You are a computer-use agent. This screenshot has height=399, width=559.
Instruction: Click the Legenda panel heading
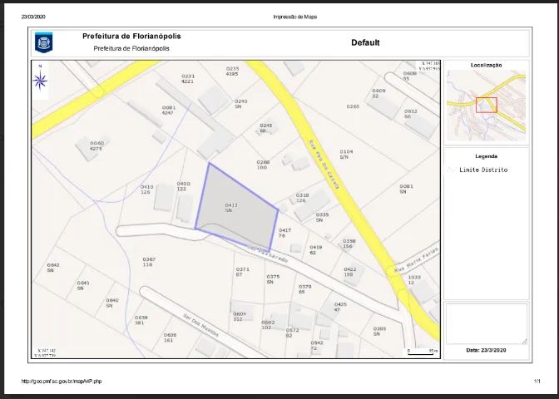(486, 155)
